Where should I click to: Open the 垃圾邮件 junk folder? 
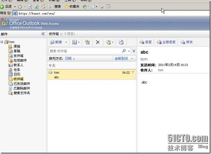coord(17,60)
